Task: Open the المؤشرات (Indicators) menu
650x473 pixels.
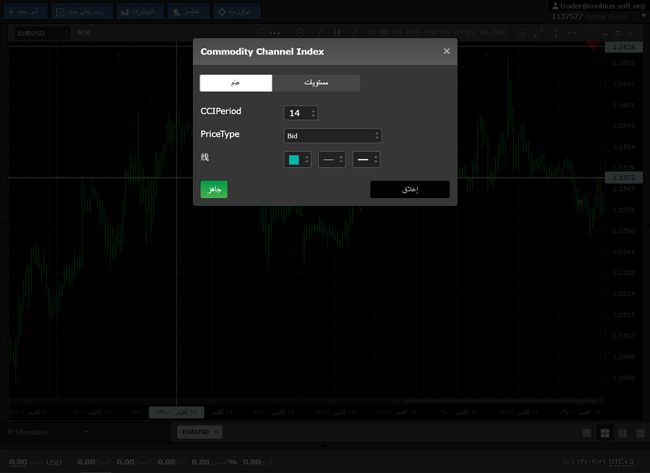Action: click(140, 11)
